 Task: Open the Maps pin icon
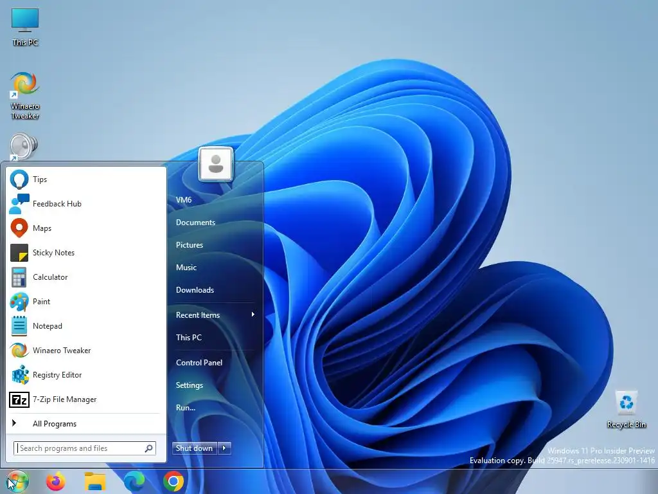(19, 228)
